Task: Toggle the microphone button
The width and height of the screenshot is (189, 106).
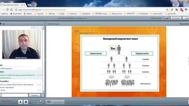Action: coord(20,102)
